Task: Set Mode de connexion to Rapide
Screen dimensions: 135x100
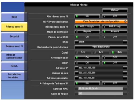Action: click(87, 31)
